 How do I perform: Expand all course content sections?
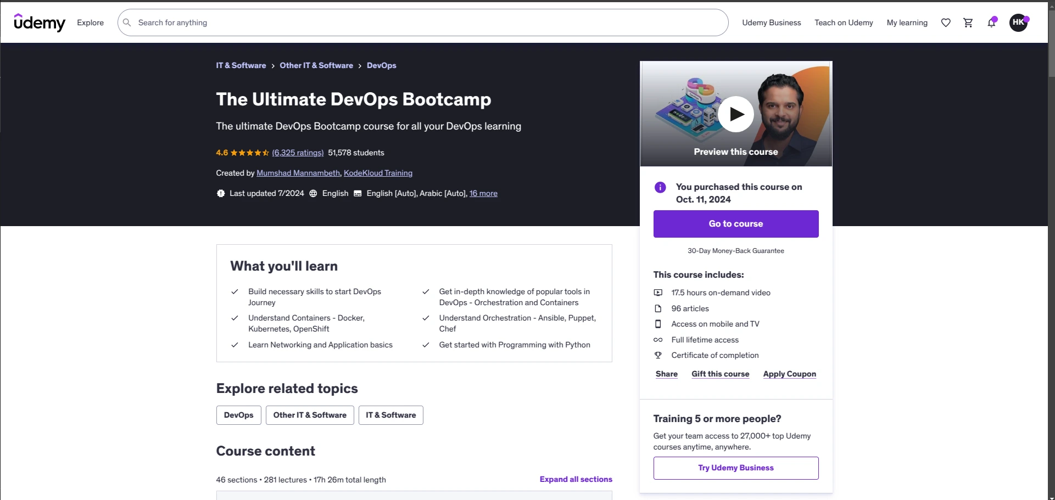[576, 479]
